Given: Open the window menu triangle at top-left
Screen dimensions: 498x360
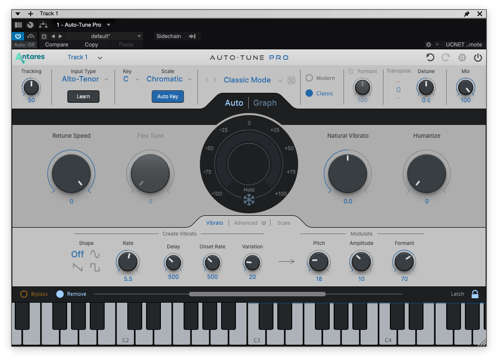Looking at the screenshot, I should point(18,14).
